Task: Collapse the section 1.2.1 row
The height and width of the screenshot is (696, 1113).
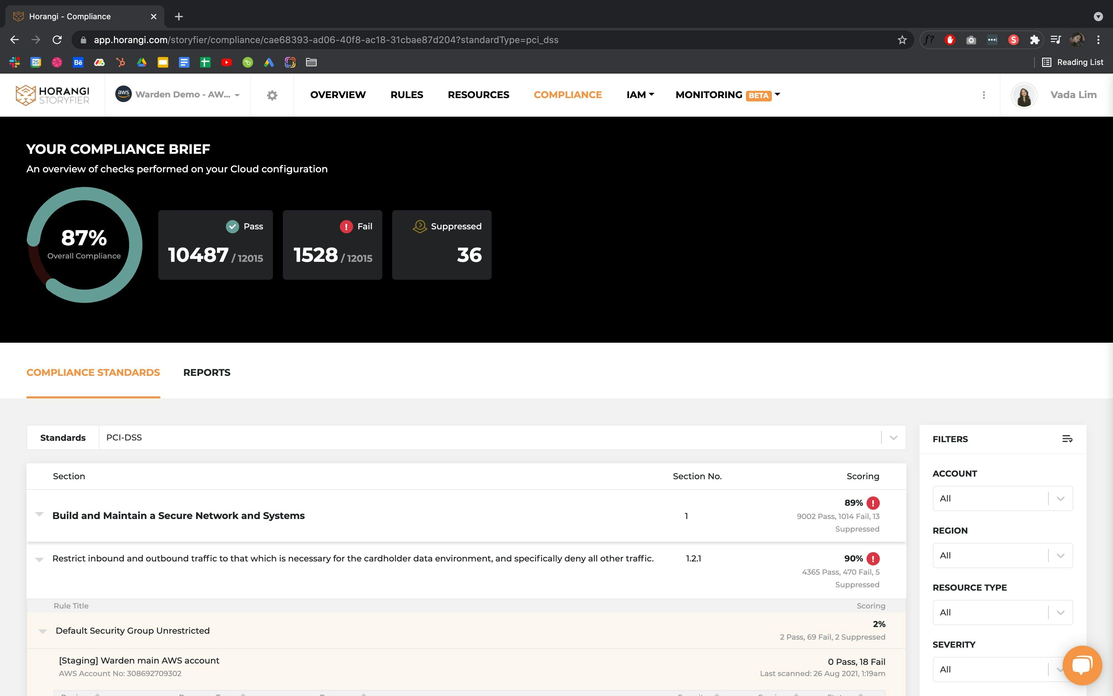Action: point(39,559)
